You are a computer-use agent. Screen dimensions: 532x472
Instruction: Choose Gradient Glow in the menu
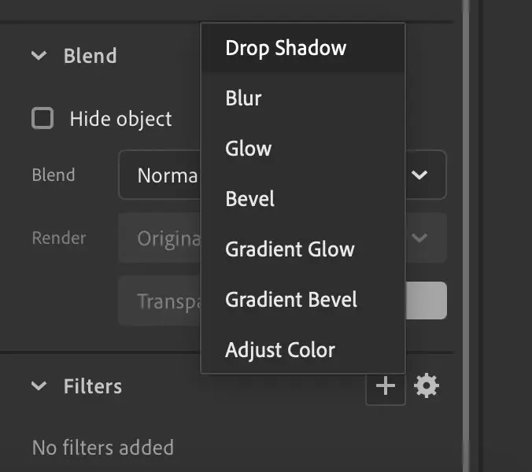(290, 249)
